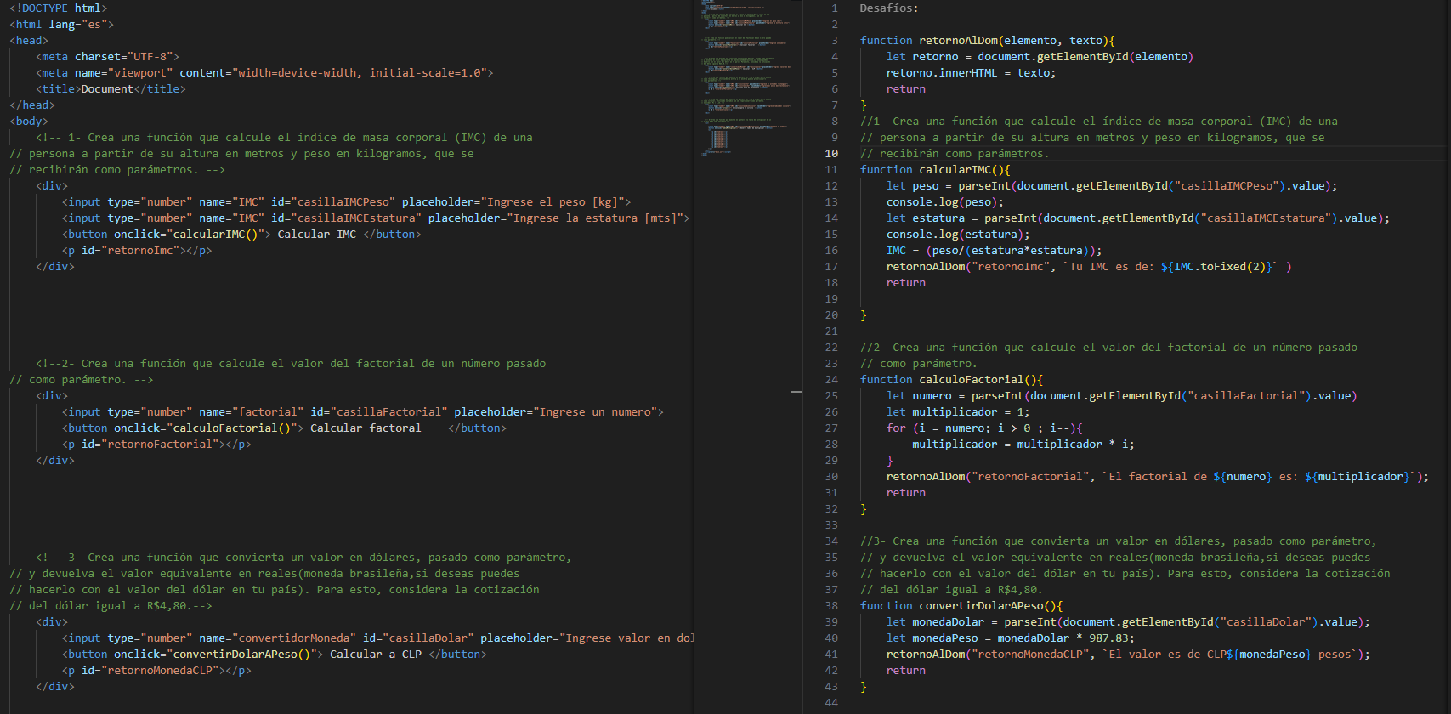This screenshot has height=714, width=1451.
Task: Click line number 44 in the JavaScript editor
Action: tap(831, 703)
